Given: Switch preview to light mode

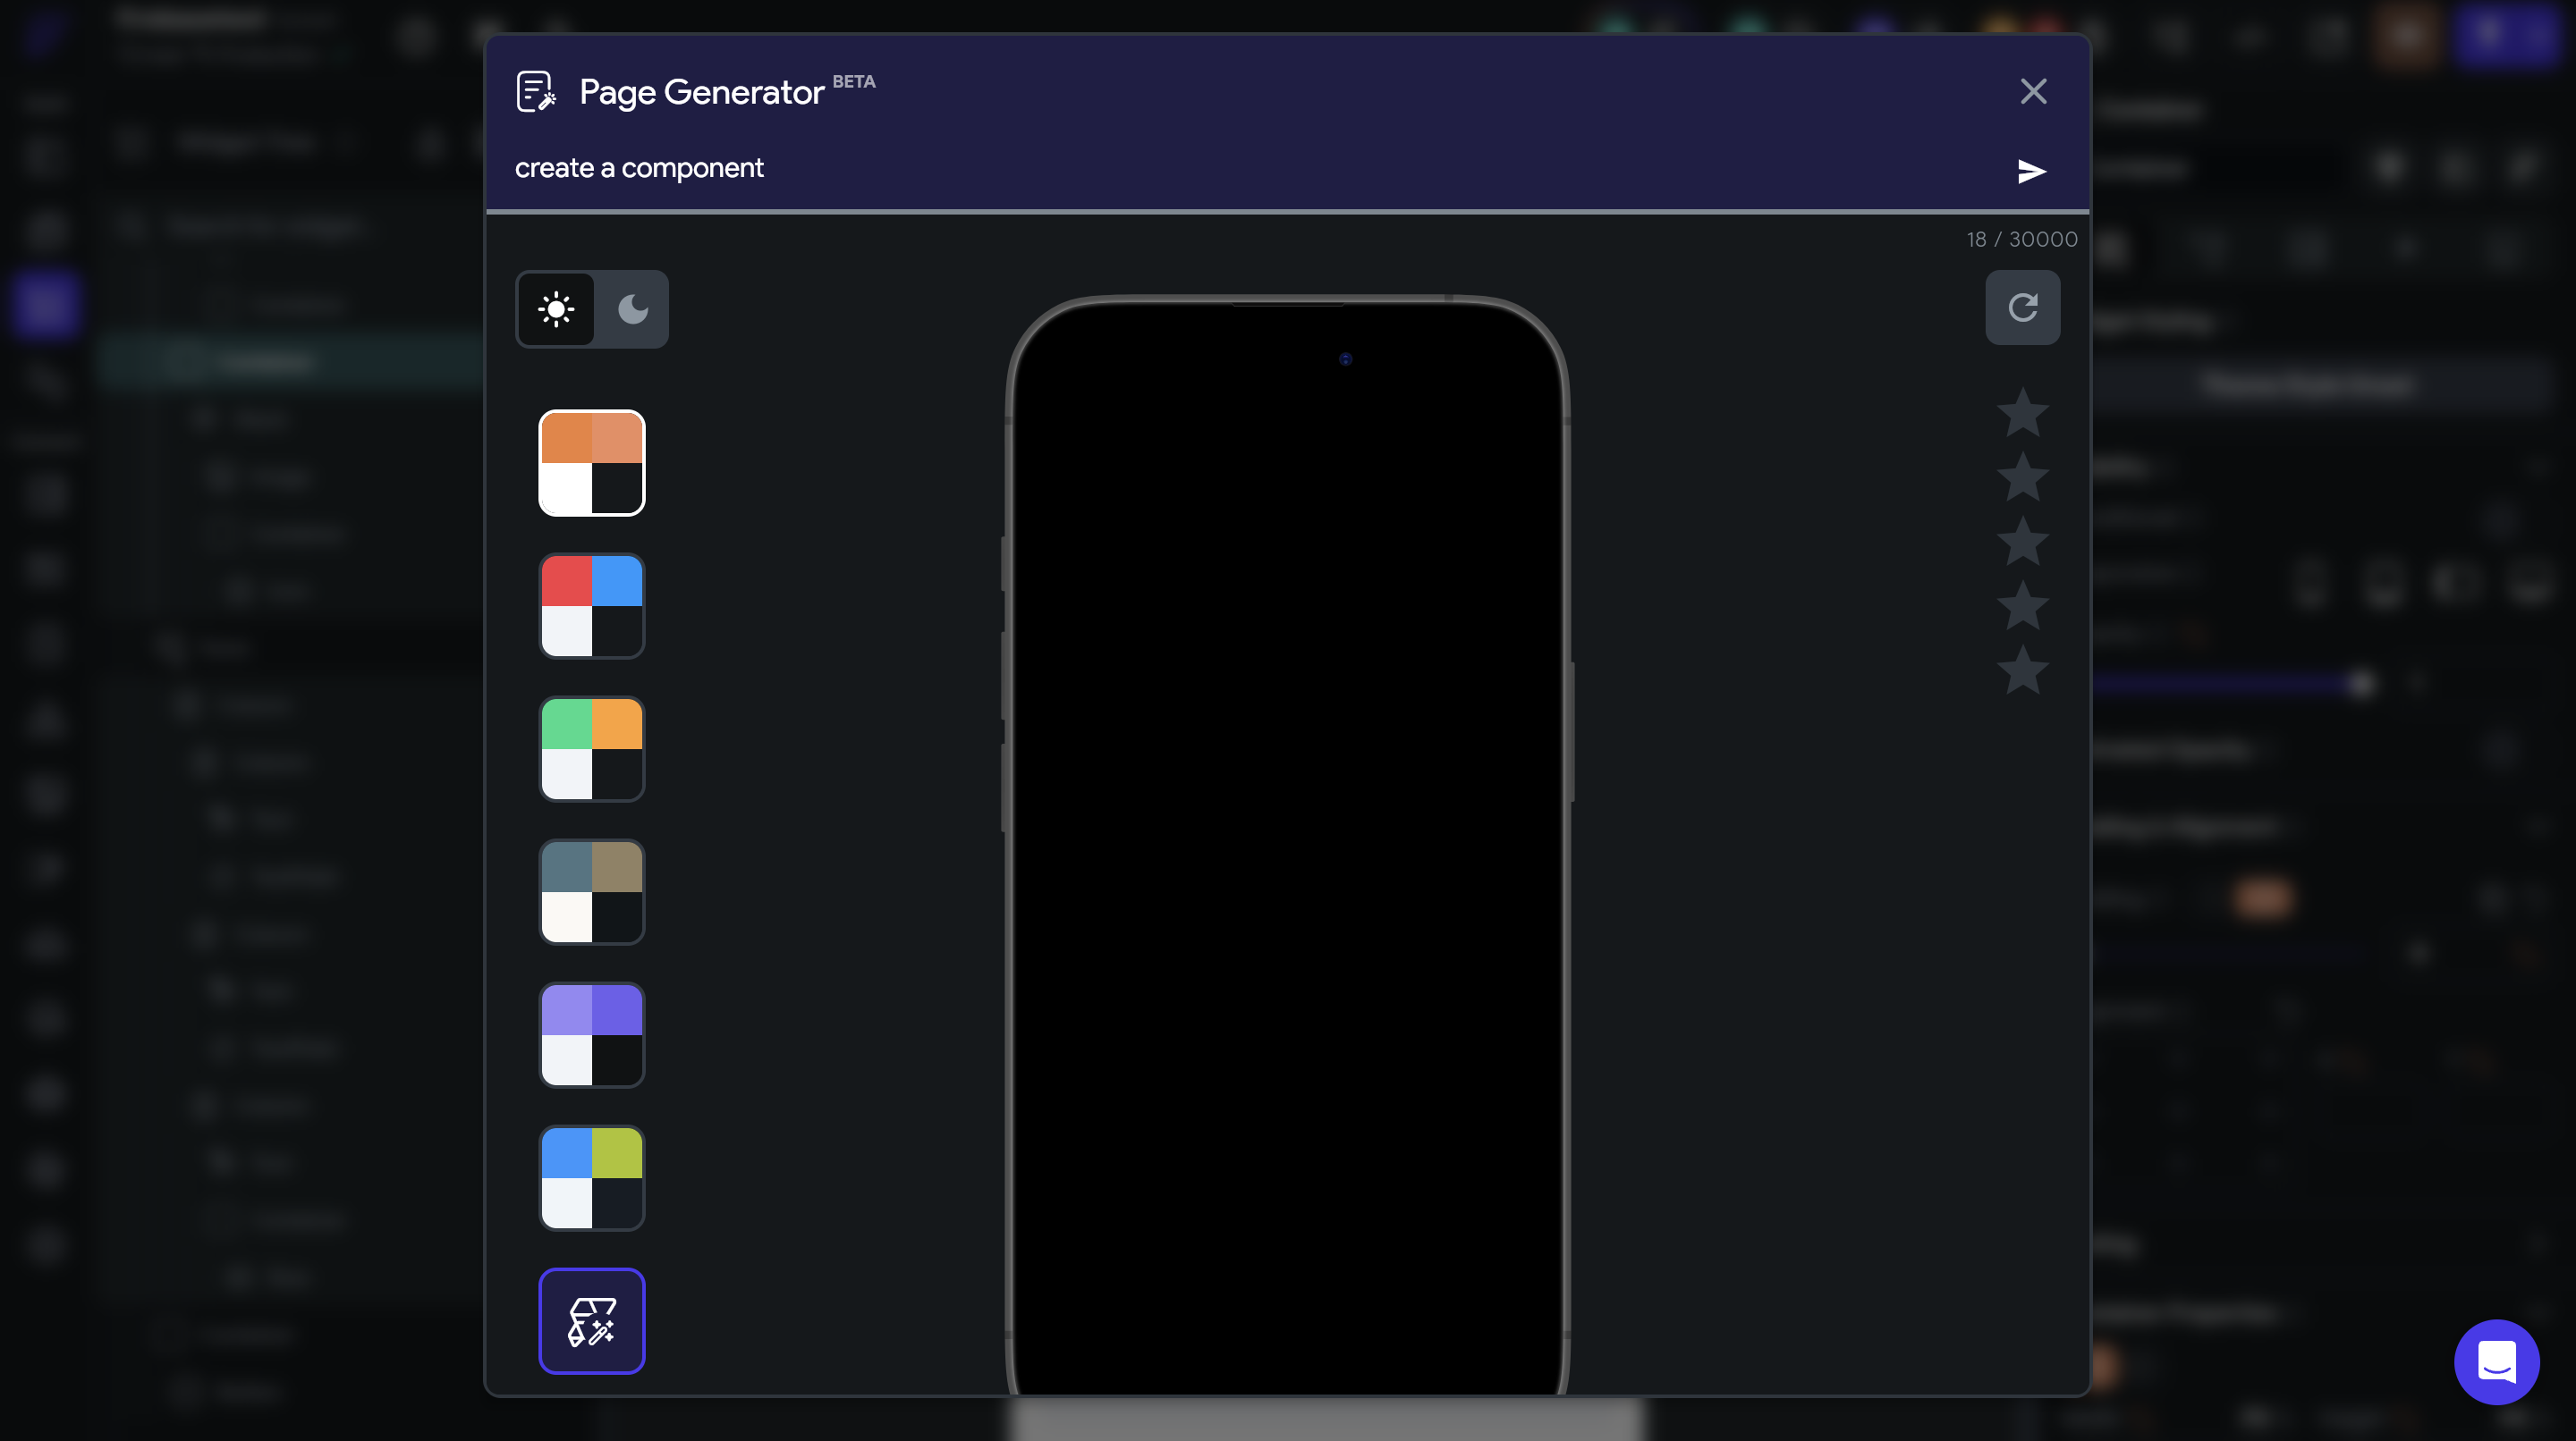Looking at the screenshot, I should coord(556,308).
